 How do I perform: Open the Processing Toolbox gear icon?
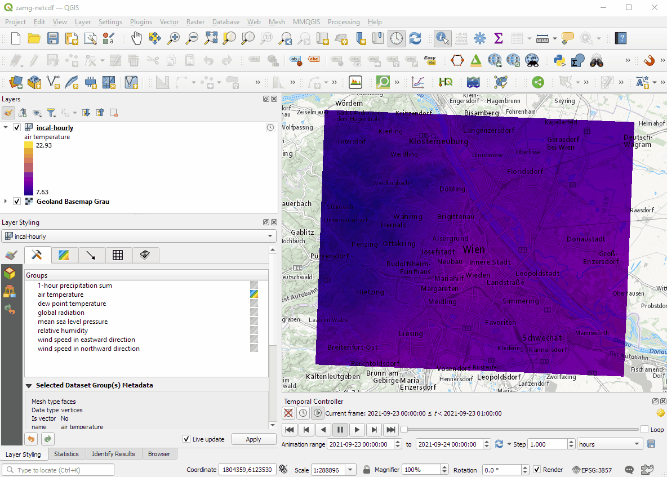[480, 38]
